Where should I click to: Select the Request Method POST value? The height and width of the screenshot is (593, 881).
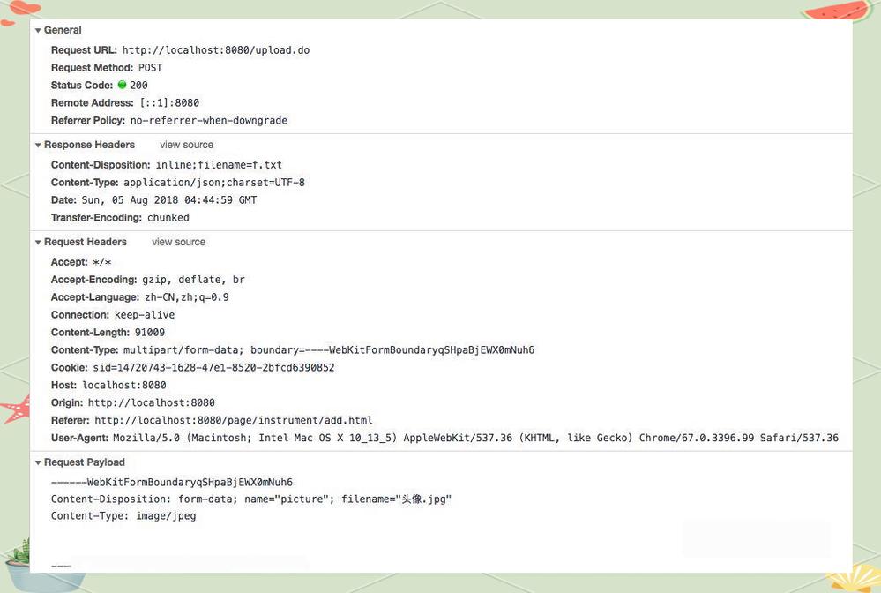[x=150, y=67]
